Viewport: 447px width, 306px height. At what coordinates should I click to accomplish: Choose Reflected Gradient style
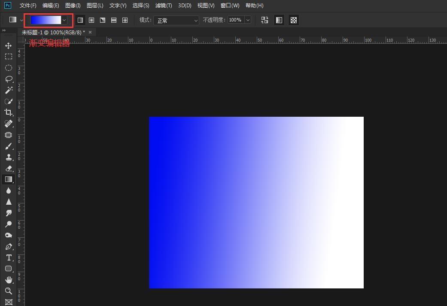click(x=114, y=20)
